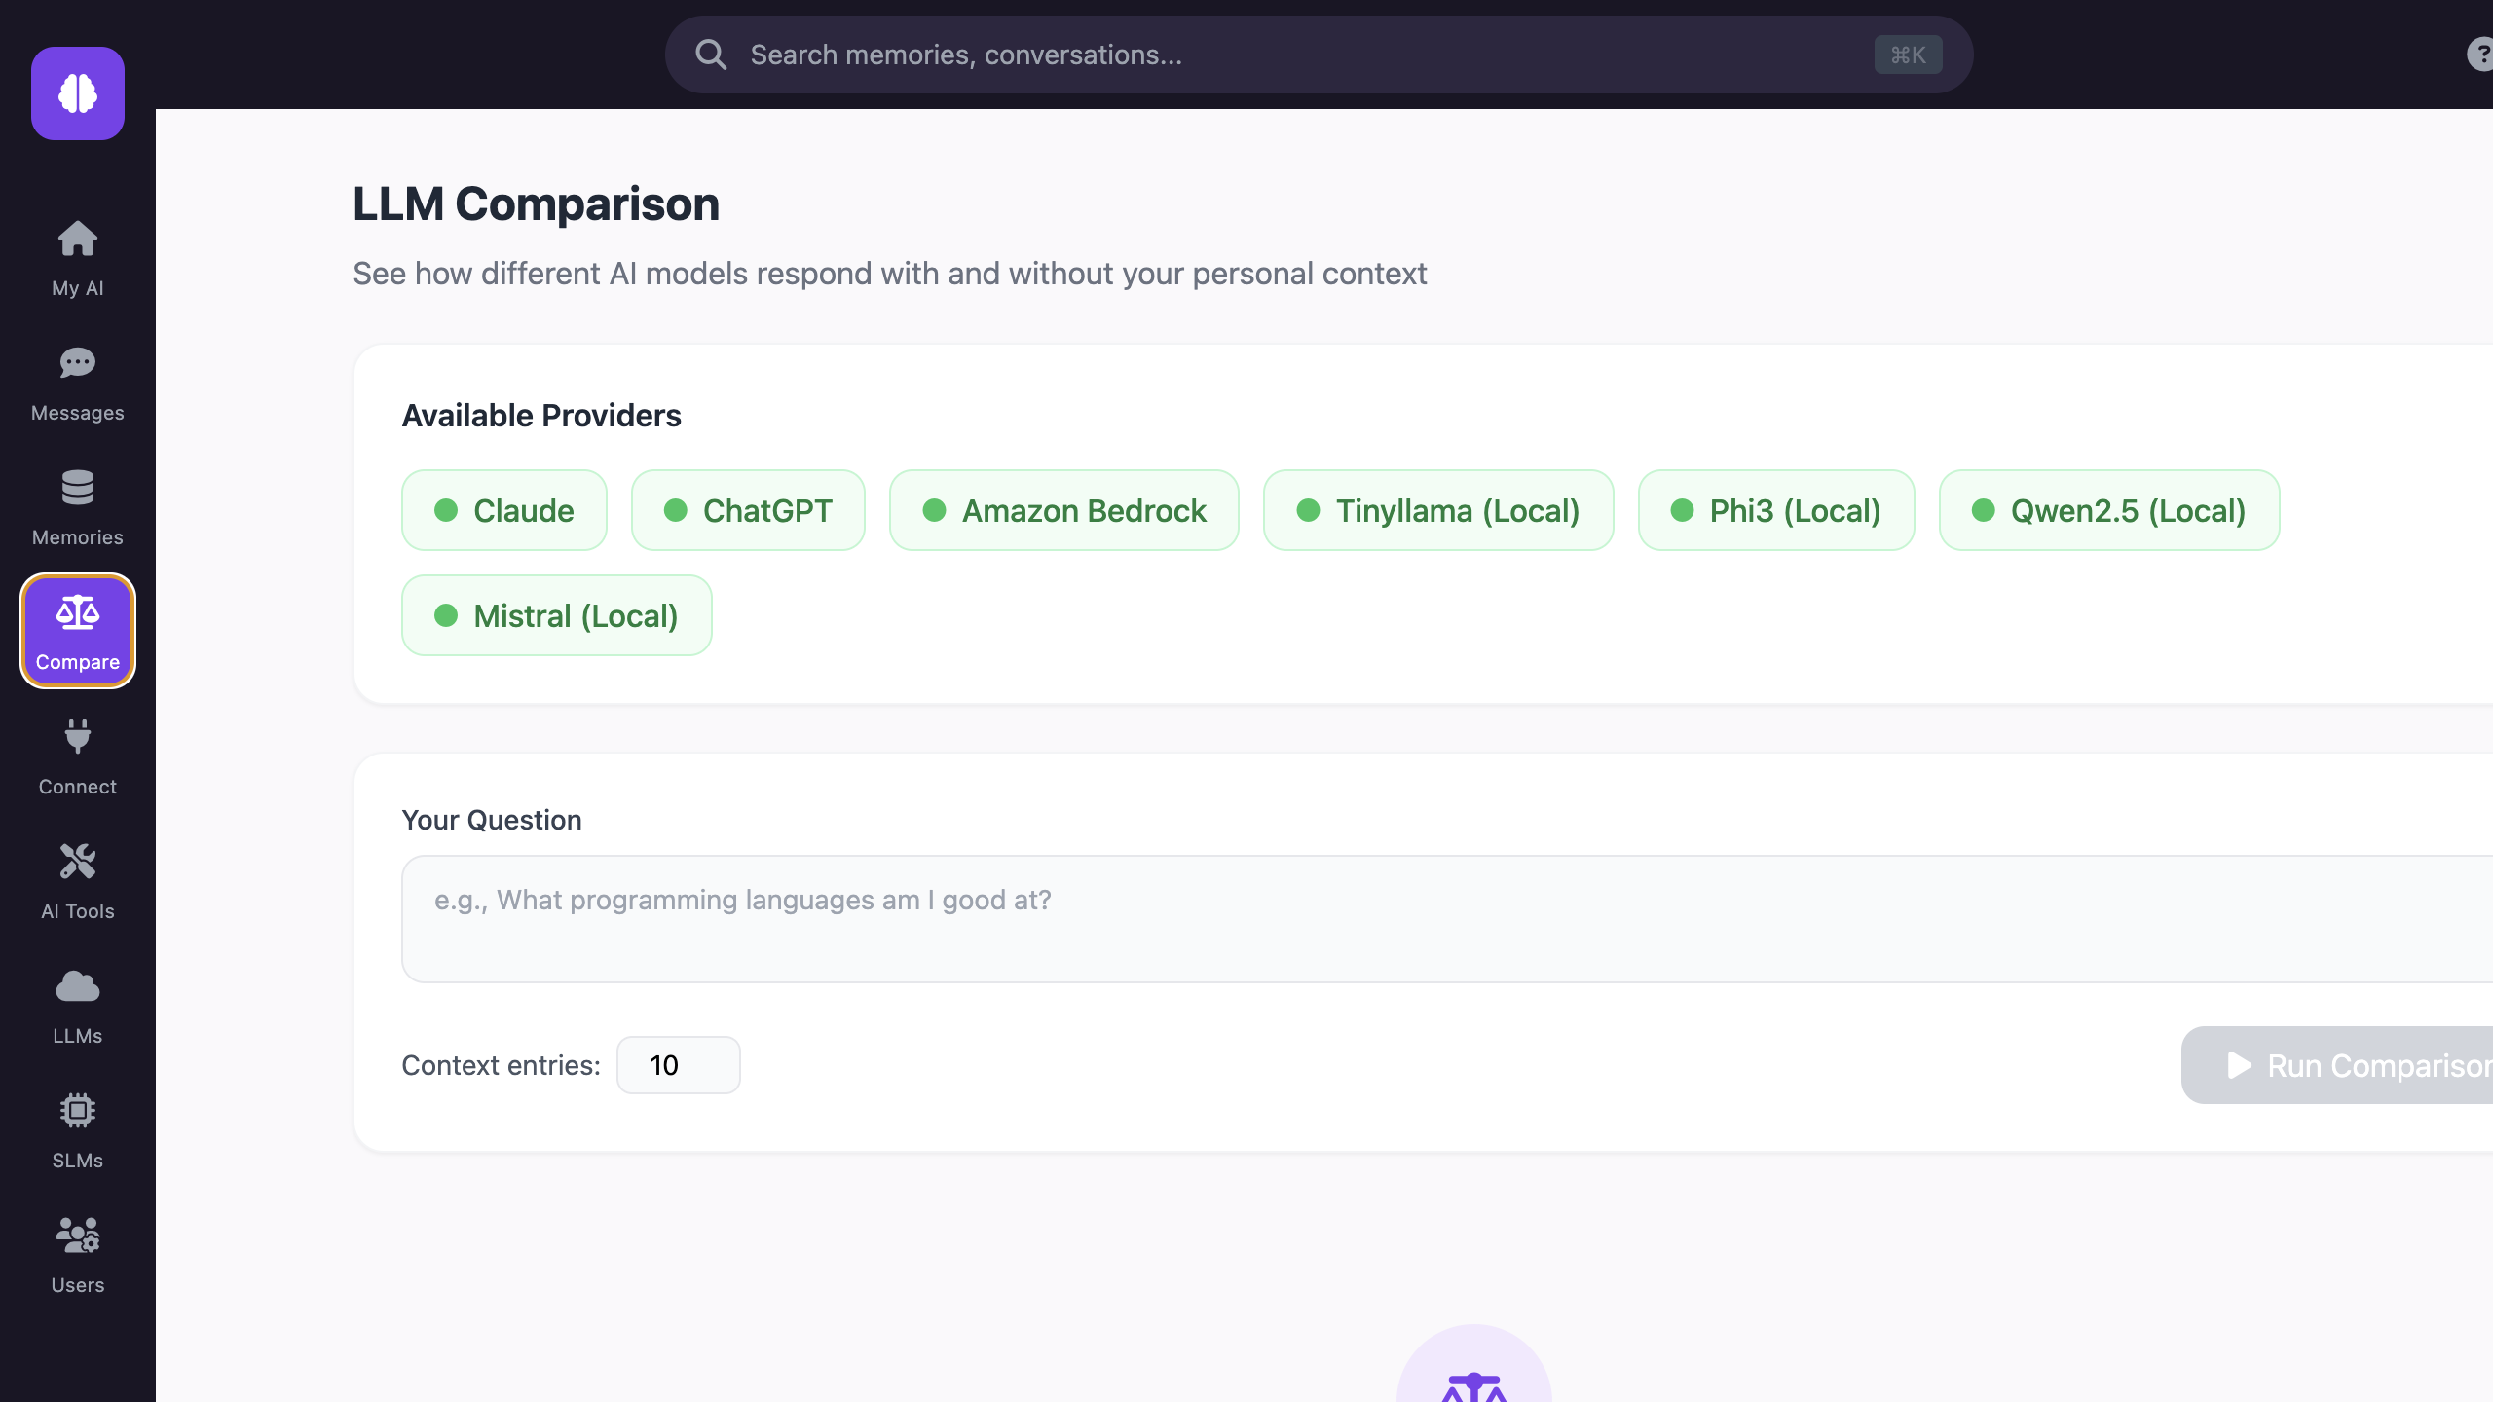Toggle the Claude provider chip
Viewport: 2493px width, 1402px height.
503,509
